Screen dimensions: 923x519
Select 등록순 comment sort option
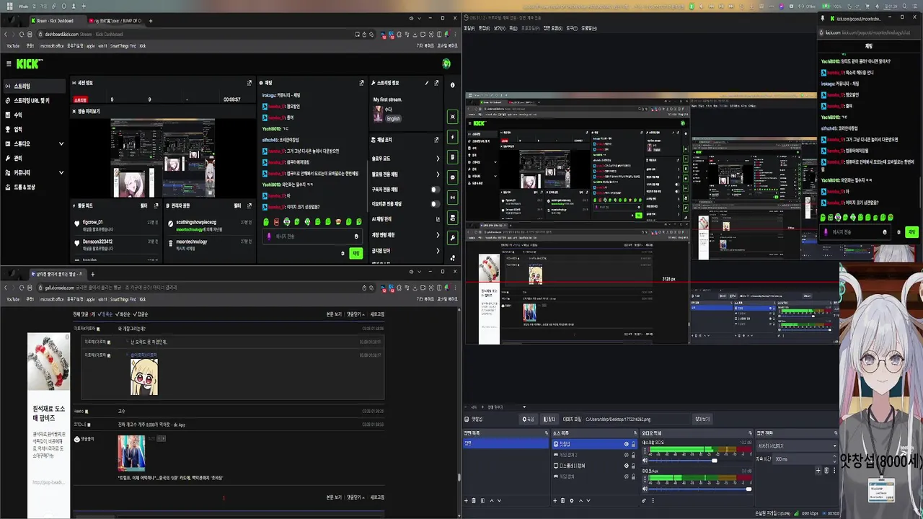click(105, 314)
